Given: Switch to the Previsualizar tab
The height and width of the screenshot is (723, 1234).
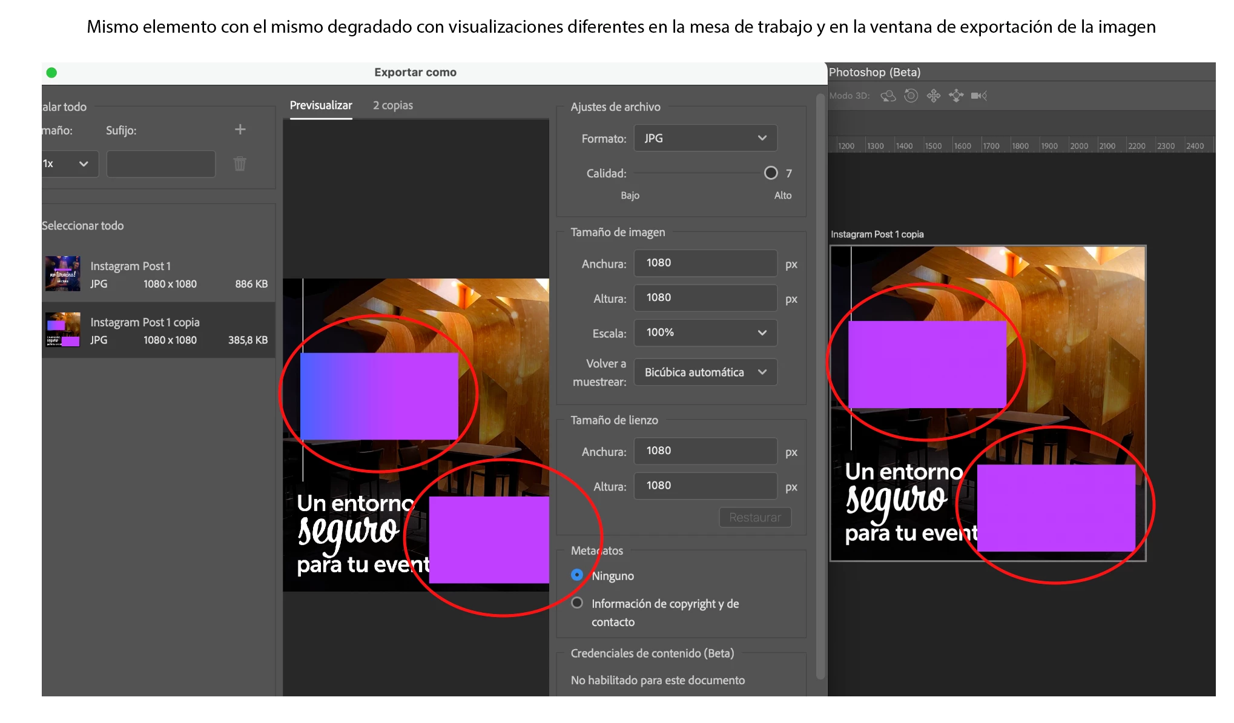Looking at the screenshot, I should tap(321, 105).
